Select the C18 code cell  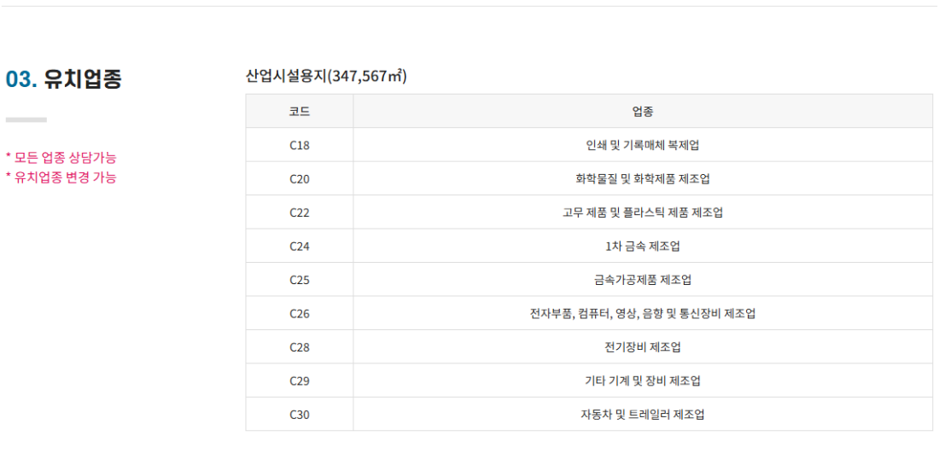(x=300, y=145)
